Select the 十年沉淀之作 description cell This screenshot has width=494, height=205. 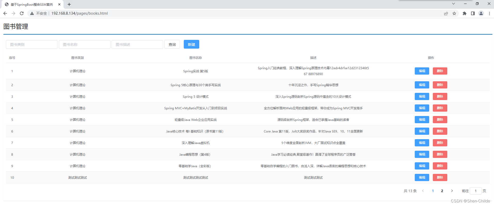(x=313, y=85)
